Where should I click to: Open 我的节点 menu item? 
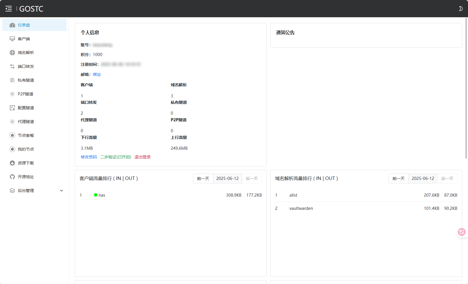[x=34, y=149]
